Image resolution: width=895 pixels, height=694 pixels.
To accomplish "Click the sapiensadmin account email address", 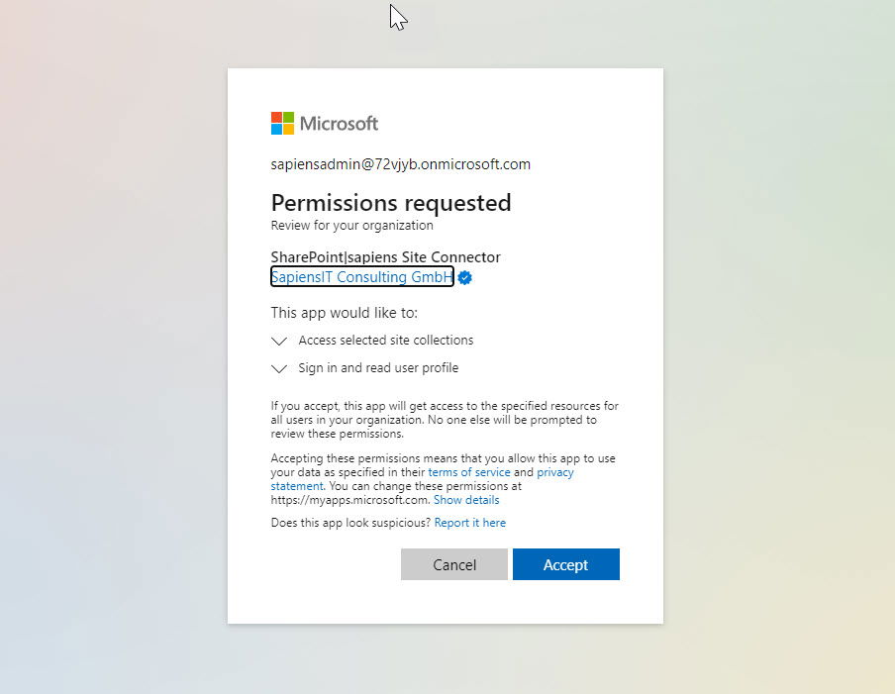I will [401, 164].
